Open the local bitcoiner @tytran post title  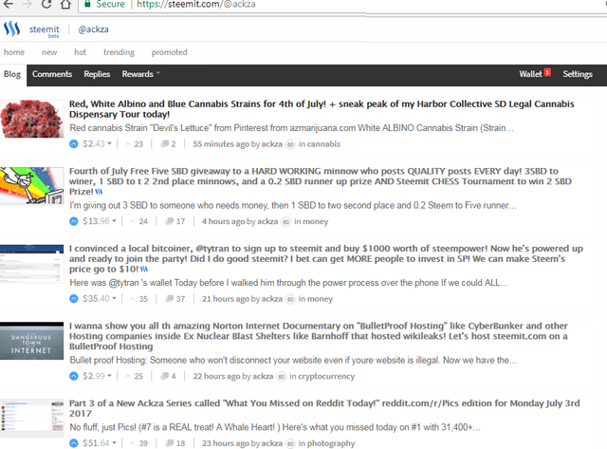click(326, 259)
